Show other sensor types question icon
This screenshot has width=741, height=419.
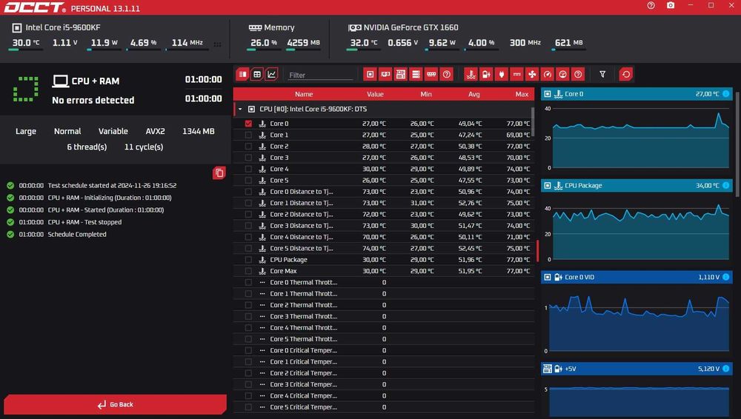(x=577, y=74)
